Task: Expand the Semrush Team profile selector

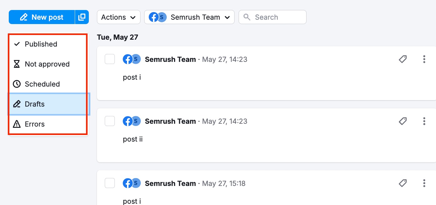Action: [x=189, y=17]
